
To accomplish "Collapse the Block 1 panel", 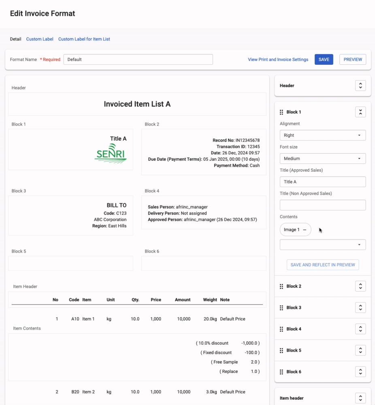I will coord(360,112).
